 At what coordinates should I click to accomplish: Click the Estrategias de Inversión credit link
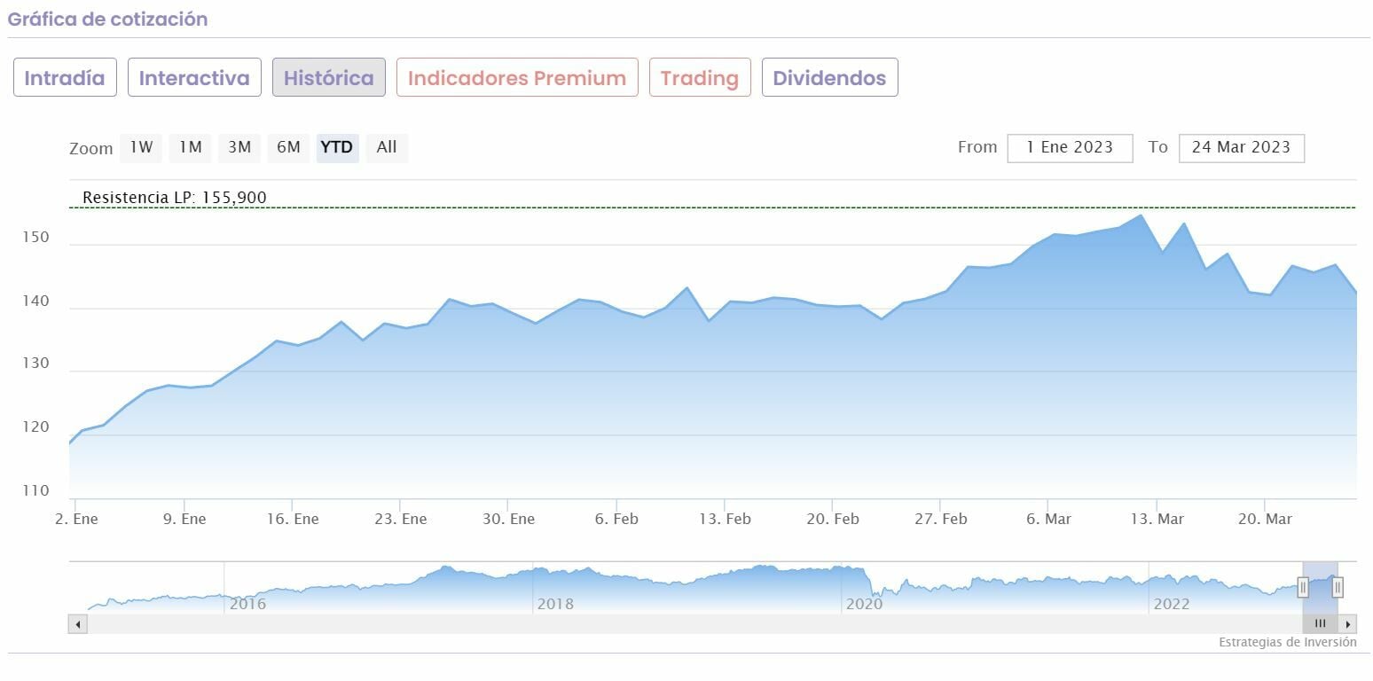tap(1287, 642)
